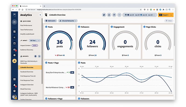
Task: Collapse the Analytics sidebar panel
Action: click(x=40, y=15)
